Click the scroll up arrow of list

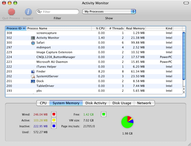[184, 89]
